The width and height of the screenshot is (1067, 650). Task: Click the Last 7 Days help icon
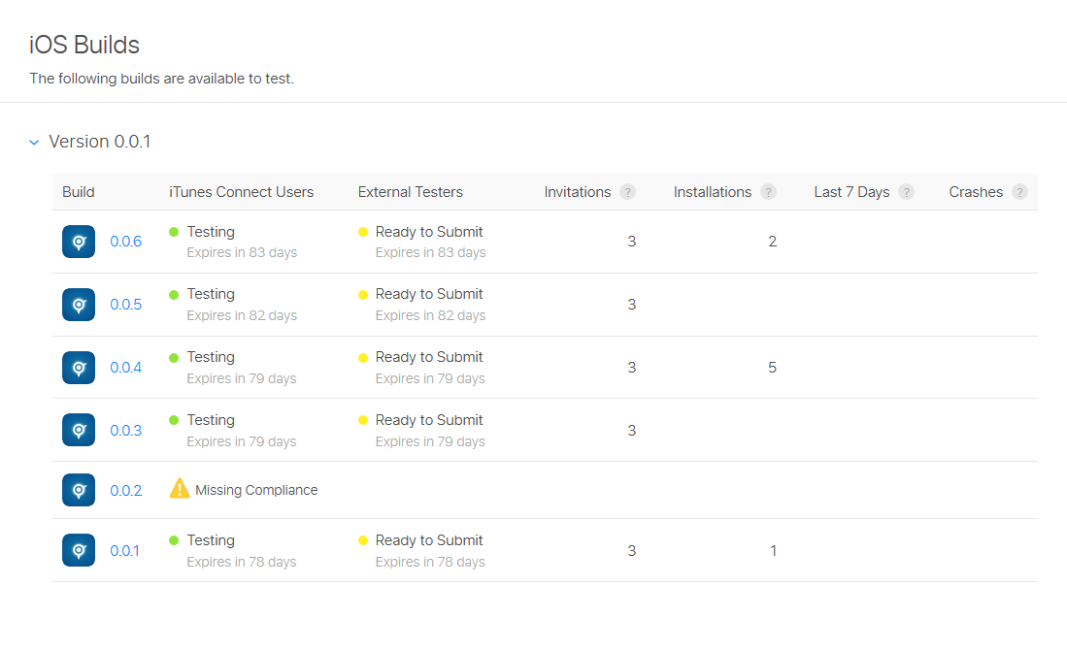[906, 192]
